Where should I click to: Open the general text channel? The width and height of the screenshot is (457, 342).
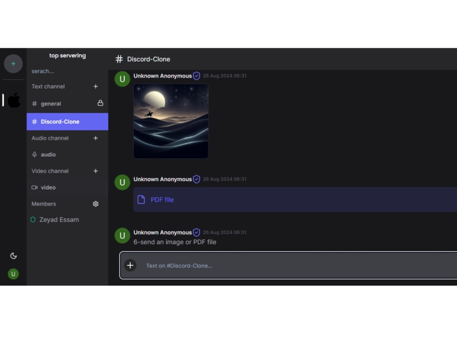coord(67,104)
